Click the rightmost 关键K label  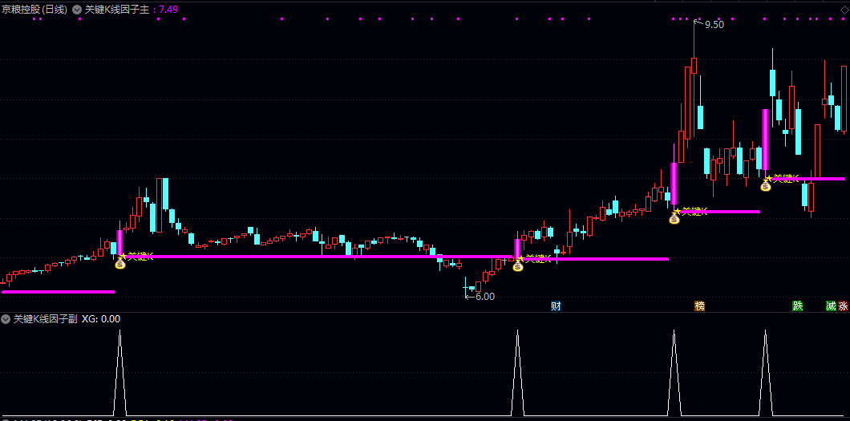tap(786, 178)
